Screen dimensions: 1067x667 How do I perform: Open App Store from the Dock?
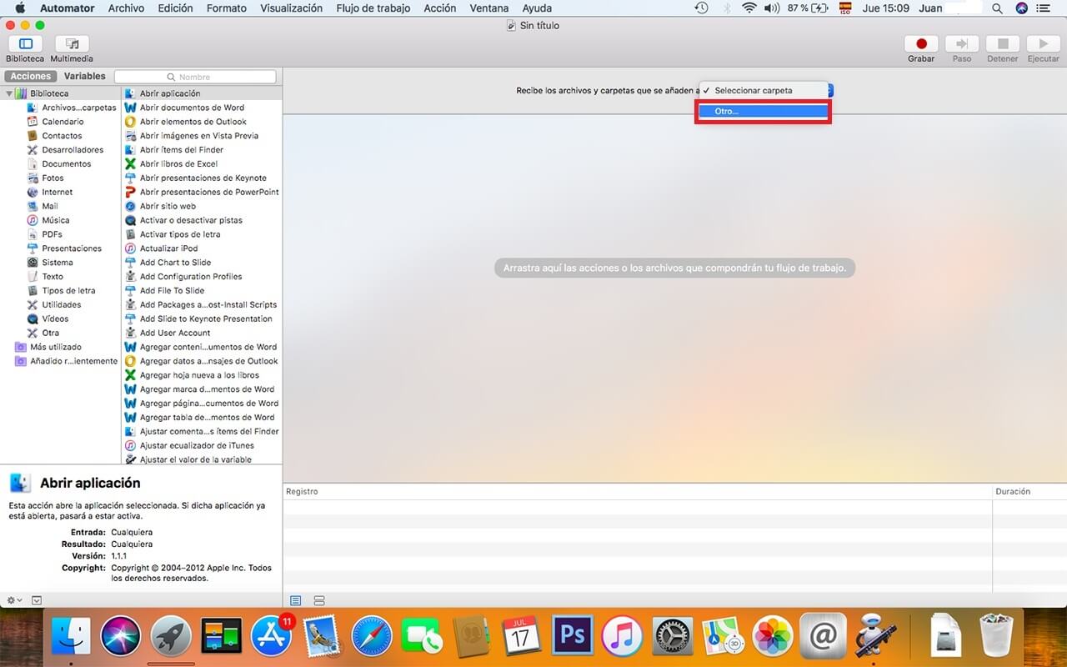point(272,638)
